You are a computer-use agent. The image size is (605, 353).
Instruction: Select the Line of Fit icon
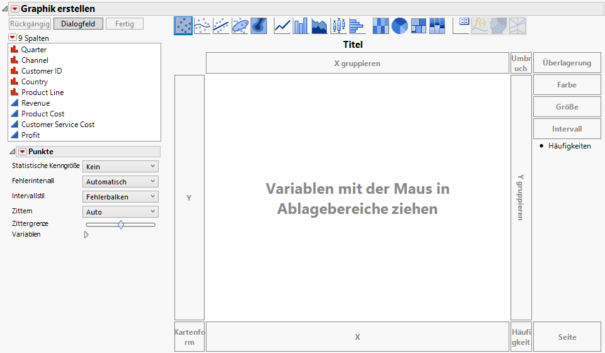[220, 26]
